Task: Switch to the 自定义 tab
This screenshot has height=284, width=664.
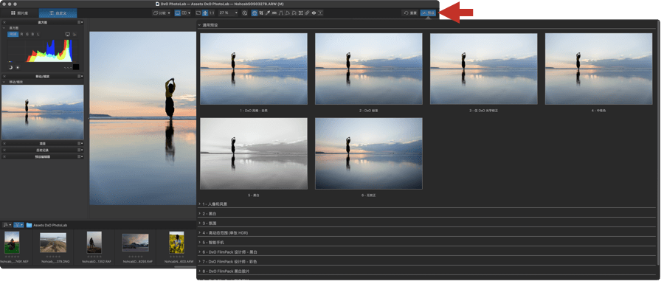Action: [58, 13]
